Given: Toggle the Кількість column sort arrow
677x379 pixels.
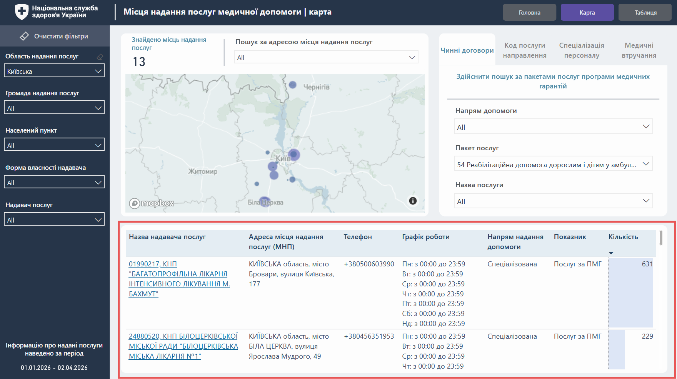Looking at the screenshot, I should (x=611, y=253).
